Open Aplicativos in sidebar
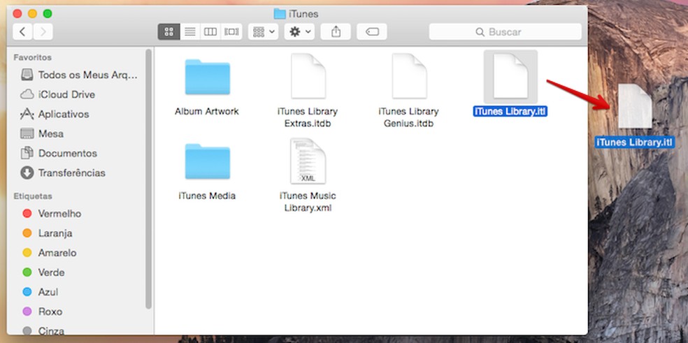Image resolution: width=688 pixels, height=343 pixels. (55, 114)
